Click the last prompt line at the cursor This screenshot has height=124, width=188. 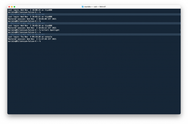[x=24, y=41]
